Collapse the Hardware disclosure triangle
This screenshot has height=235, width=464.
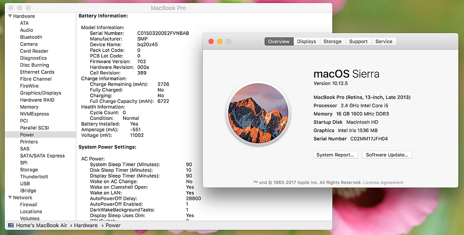[x=10, y=16]
